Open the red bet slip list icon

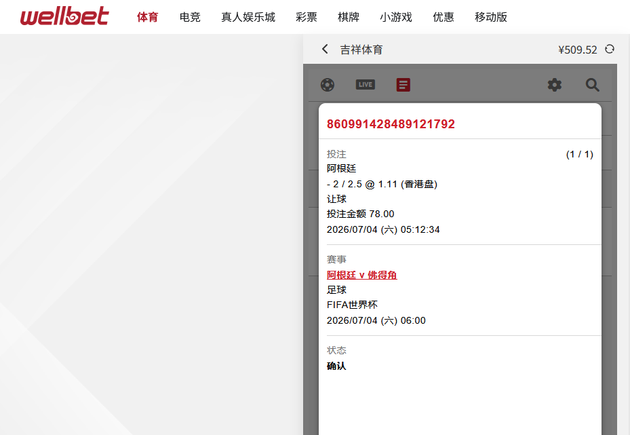(403, 85)
